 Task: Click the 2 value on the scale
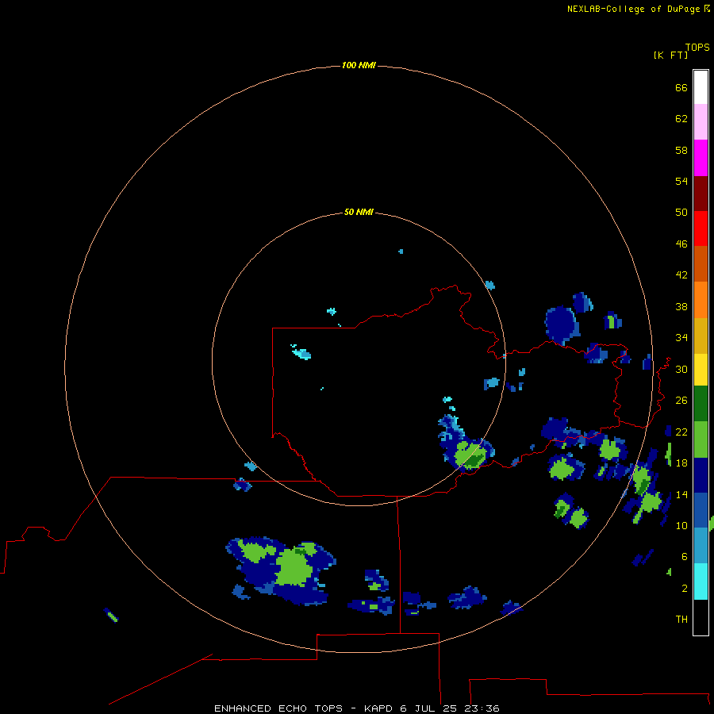pos(685,589)
